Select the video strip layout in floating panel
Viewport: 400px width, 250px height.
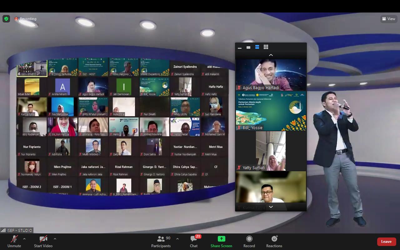pyautogui.click(x=257, y=47)
